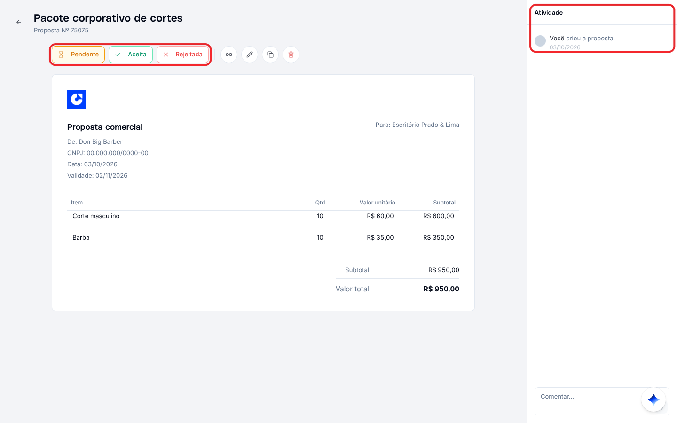
Task: Click the Validade: 02/11/2026 line
Action: tap(97, 175)
